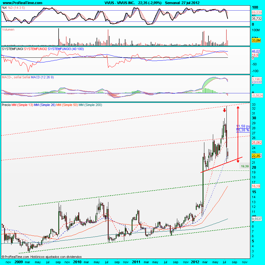Click the 30 price axis label
The image size is (265, 265).
254,118
